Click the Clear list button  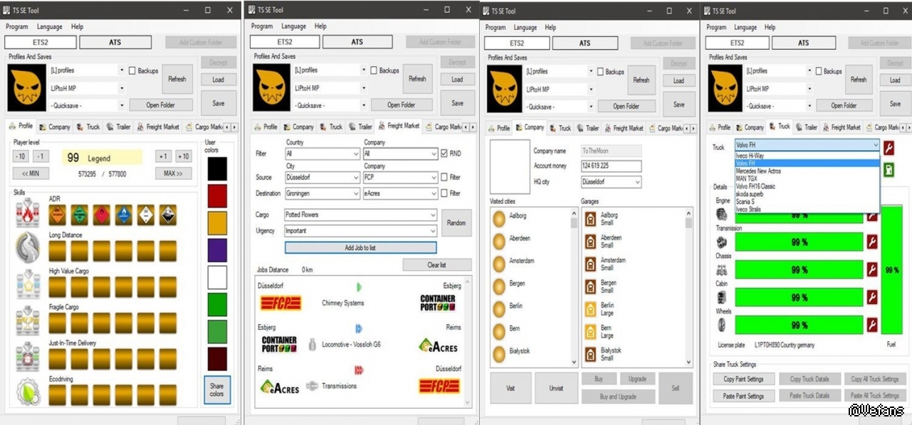(x=437, y=265)
